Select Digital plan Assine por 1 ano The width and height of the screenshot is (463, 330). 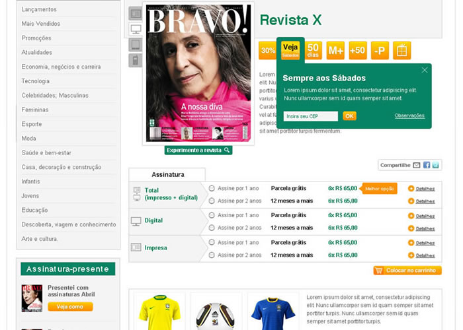pos(212,215)
